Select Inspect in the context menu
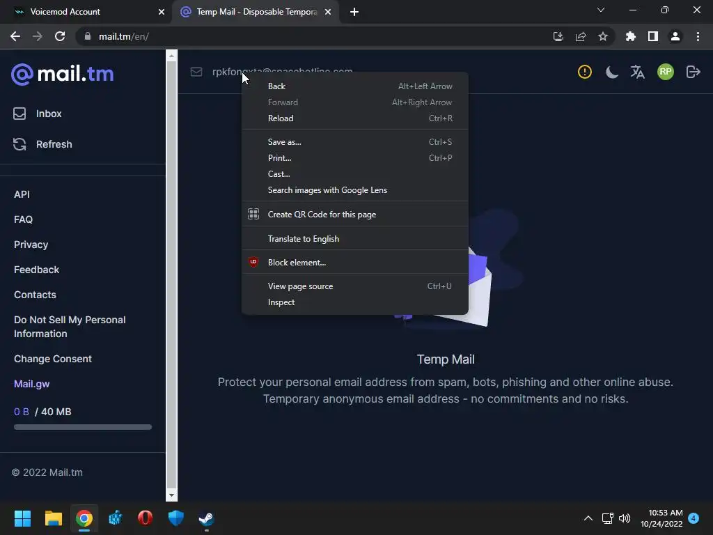 coord(354,302)
